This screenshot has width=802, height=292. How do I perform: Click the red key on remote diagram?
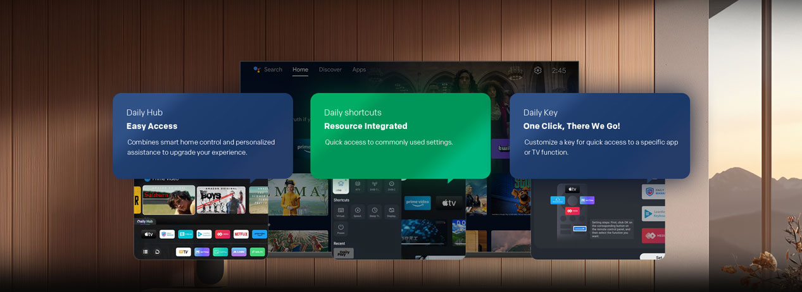(572, 210)
